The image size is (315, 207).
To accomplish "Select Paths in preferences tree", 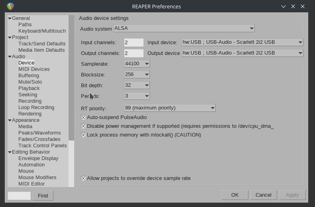I will [25, 24].
